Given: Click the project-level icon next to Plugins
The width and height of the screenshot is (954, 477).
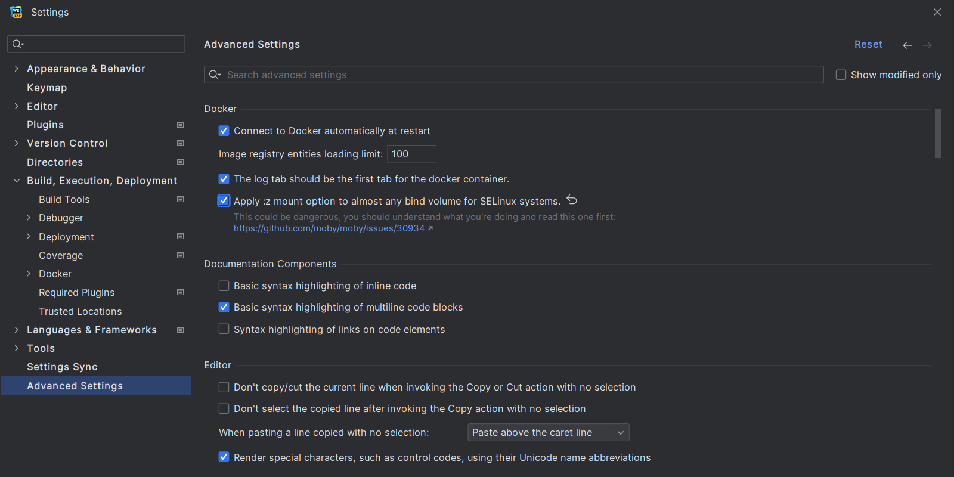Looking at the screenshot, I should pyautogui.click(x=180, y=125).
